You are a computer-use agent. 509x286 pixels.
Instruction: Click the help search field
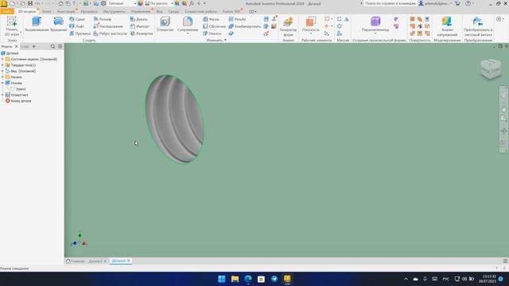(390, 3)
